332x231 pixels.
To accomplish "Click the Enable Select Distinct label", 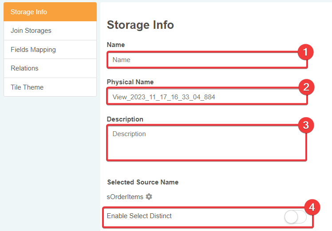I will [139, 216].
